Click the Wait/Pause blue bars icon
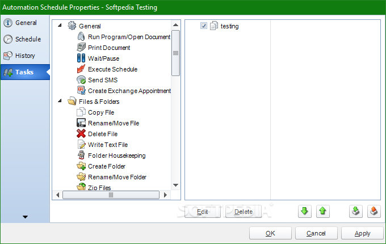This screenshot has height=244, width=386. (x=81, y=58)
